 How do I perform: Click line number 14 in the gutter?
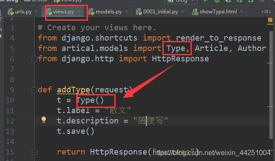click(10, 142)
